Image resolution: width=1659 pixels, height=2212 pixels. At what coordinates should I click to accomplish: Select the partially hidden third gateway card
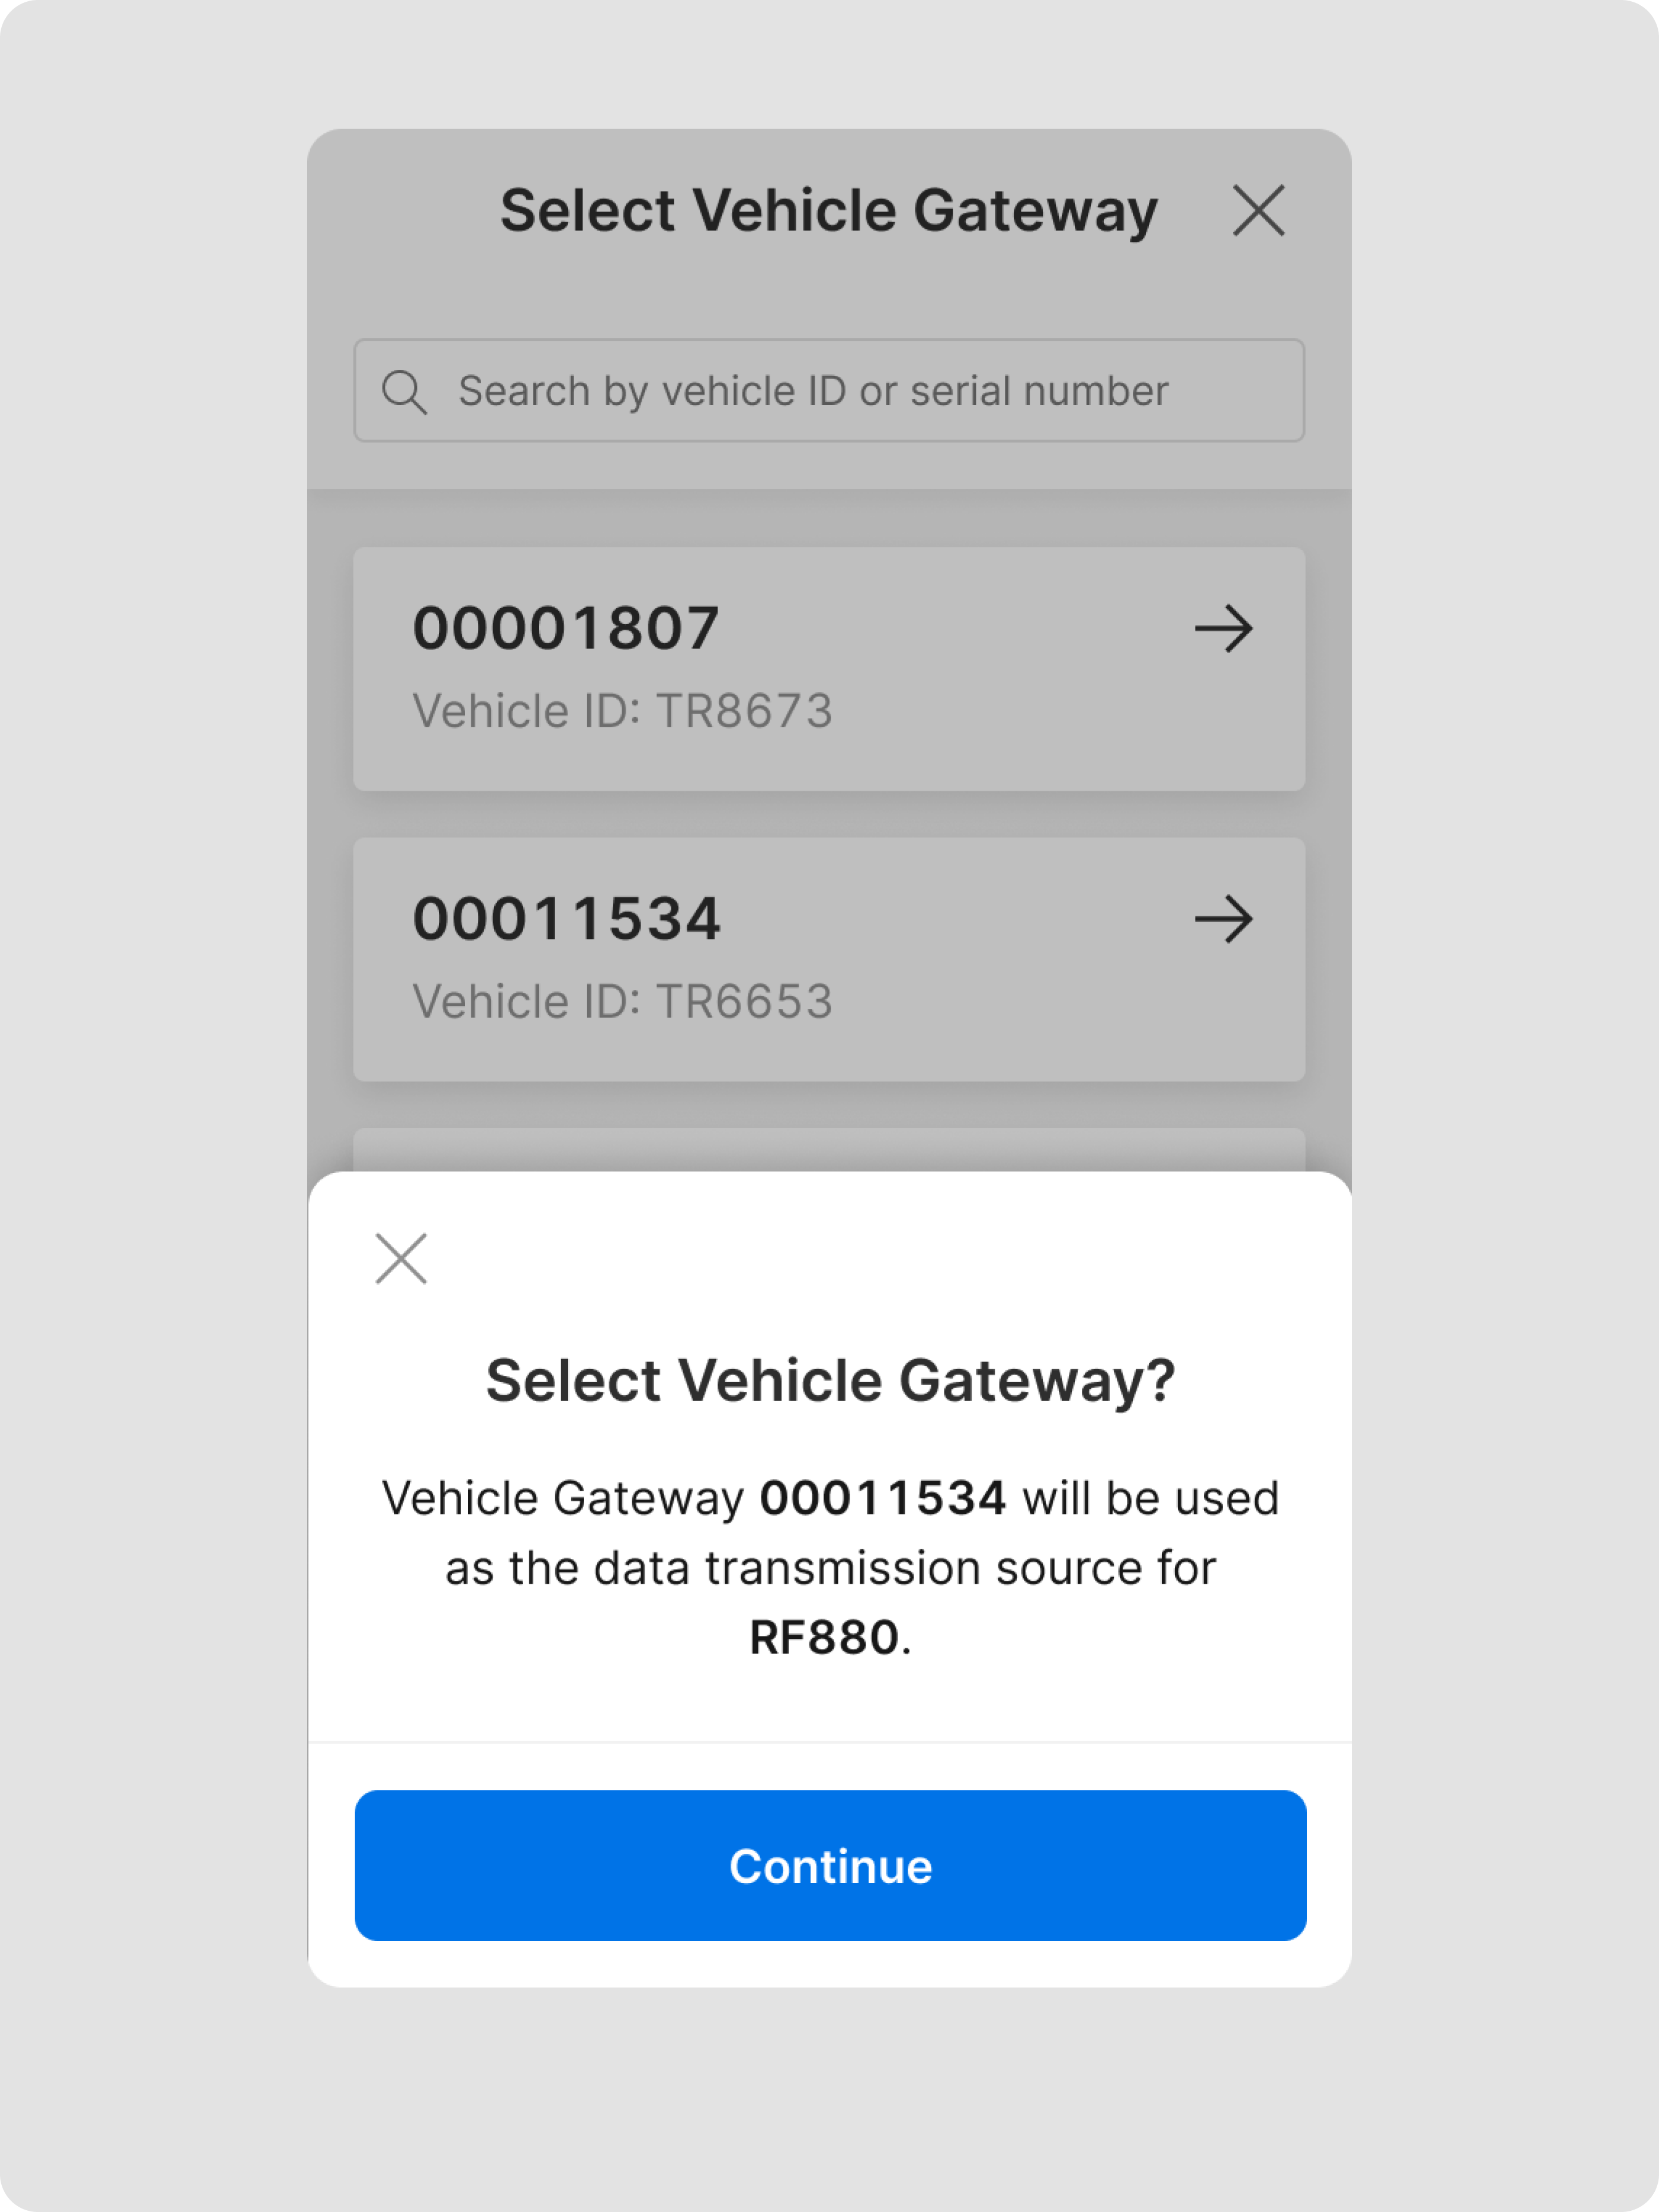click(828, 1149)
